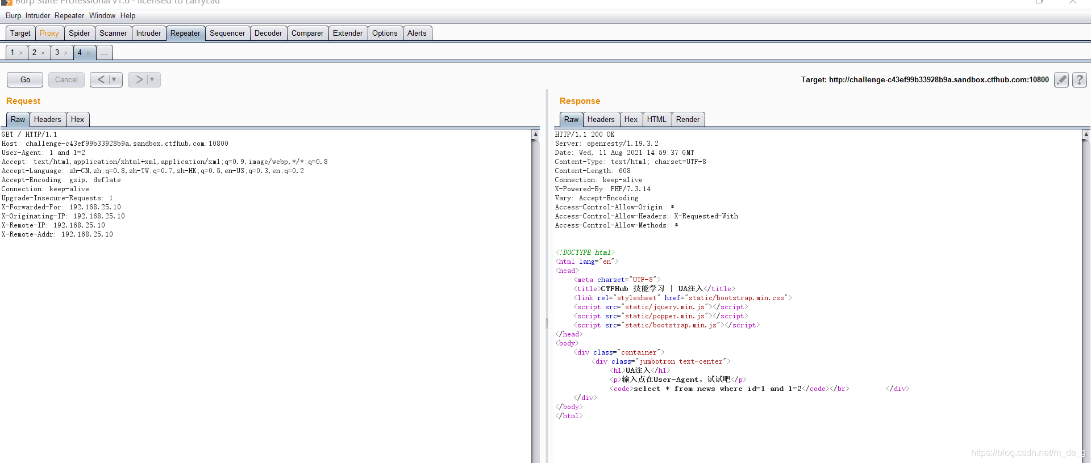Open help via question mark icon
The height and width of the screenshot is (463, 1091).
point(1080,80)
